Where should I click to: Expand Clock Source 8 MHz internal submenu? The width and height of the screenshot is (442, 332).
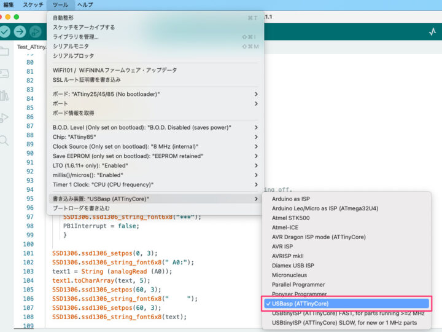(x=153, y=147)
